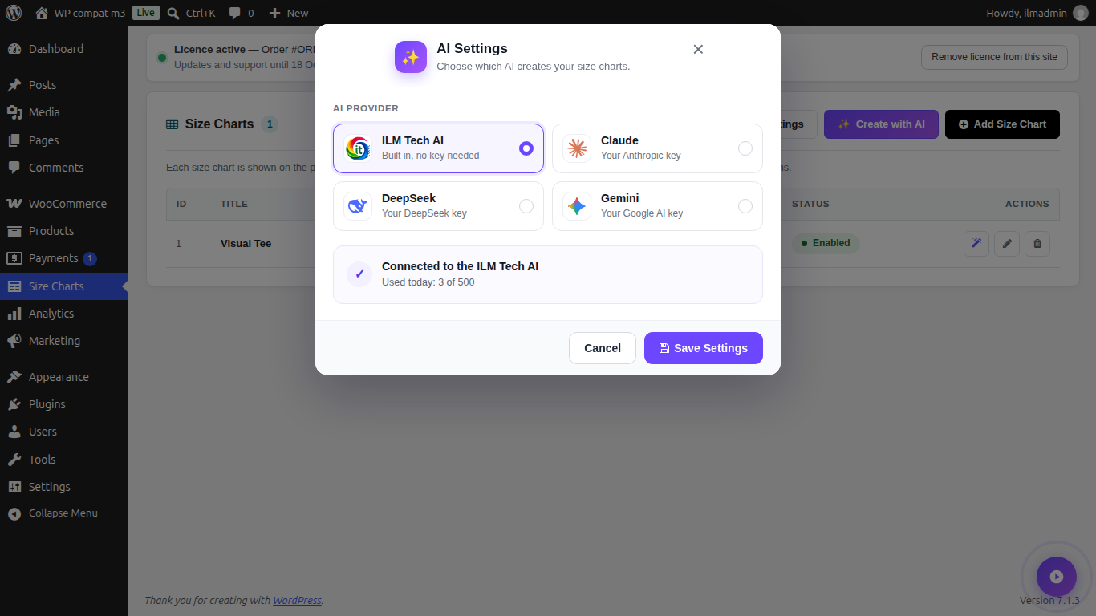This screenshot has width=1096, height=616.
Task: Open the WooCommerce menu
Action: (64, 204)
